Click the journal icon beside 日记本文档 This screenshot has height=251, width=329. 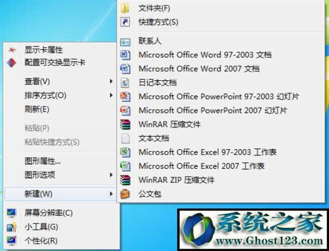pos(125,83)
